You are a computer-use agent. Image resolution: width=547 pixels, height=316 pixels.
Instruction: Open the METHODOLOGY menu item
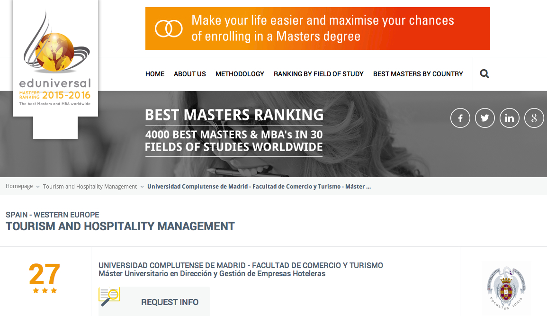tap(240, 74)
